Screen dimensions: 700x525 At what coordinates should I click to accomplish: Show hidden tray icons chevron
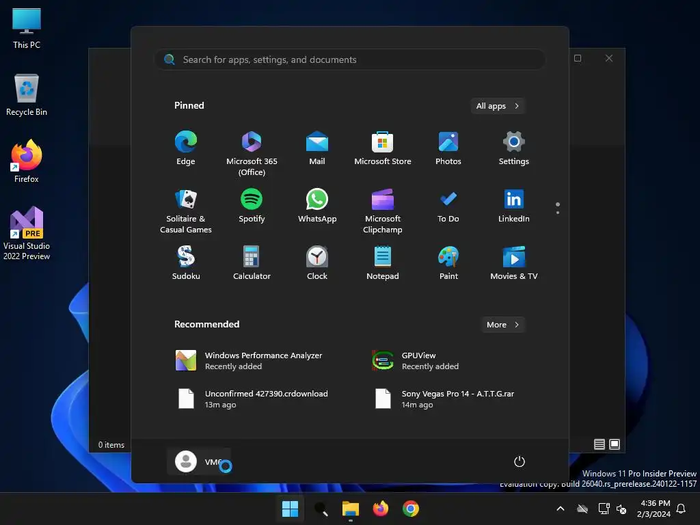click(x=561, y=509)
